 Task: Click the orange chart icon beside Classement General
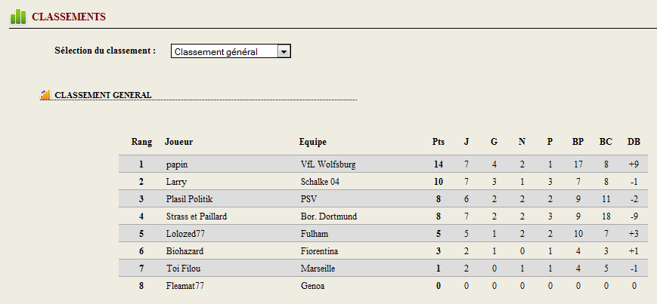coord(45,95)
